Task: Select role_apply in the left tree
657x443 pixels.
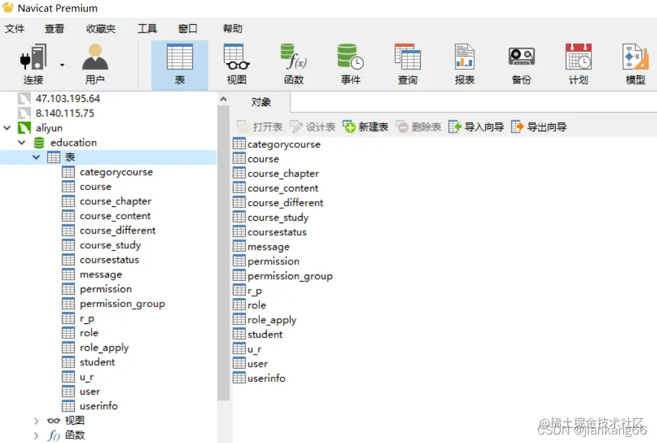Action: point(104,348)
